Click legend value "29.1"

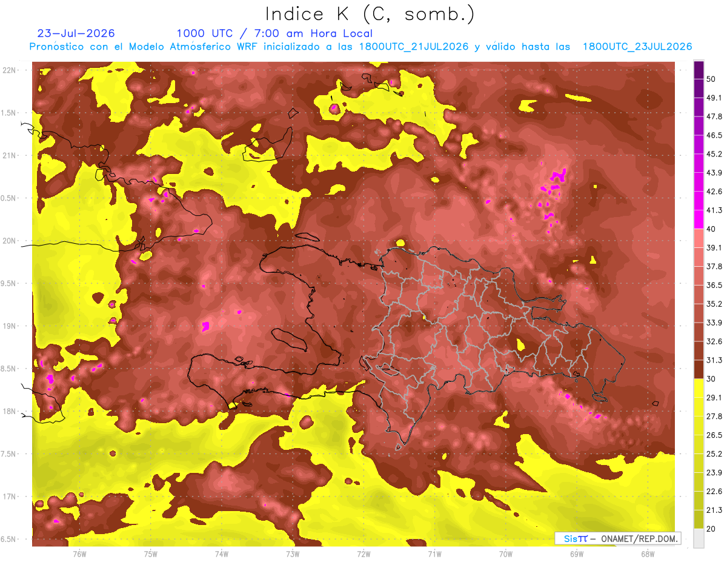tap(714, 397)
